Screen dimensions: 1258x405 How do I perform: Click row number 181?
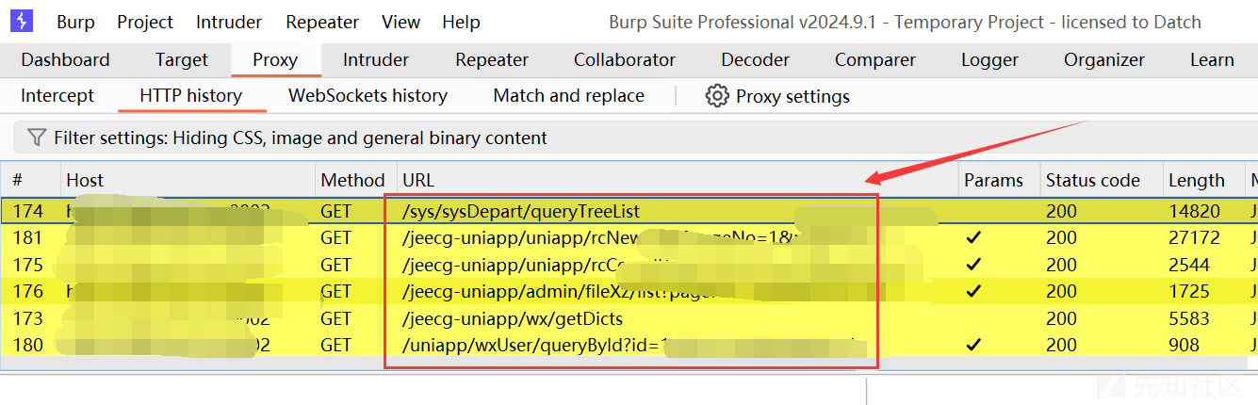27,237
